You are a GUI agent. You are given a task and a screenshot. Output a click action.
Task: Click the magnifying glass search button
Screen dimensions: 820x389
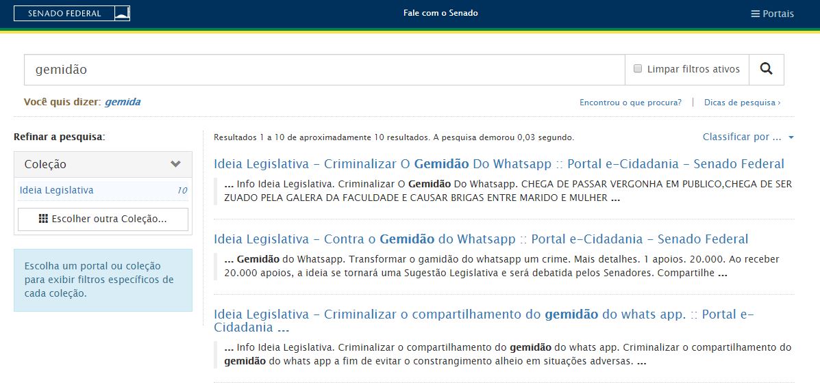click(x=766, y=70)
